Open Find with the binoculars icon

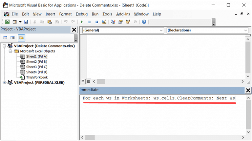[57, 22]
